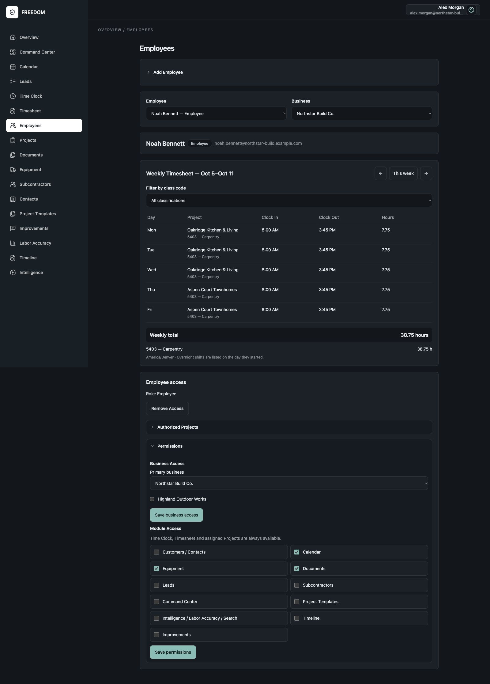The width and height of the screenshot is (490, 684).
Task: Check the Customers / Contacts module
Action: coord(156,552)
